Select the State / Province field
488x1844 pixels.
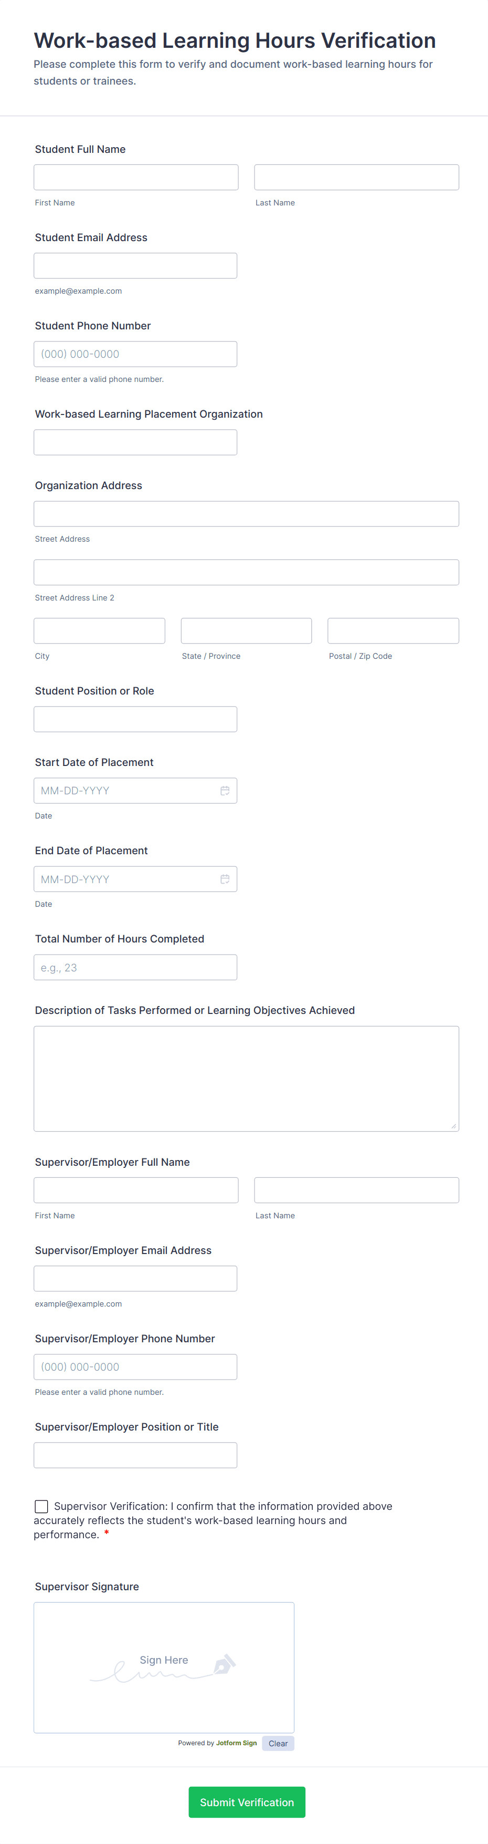[246, 630]
